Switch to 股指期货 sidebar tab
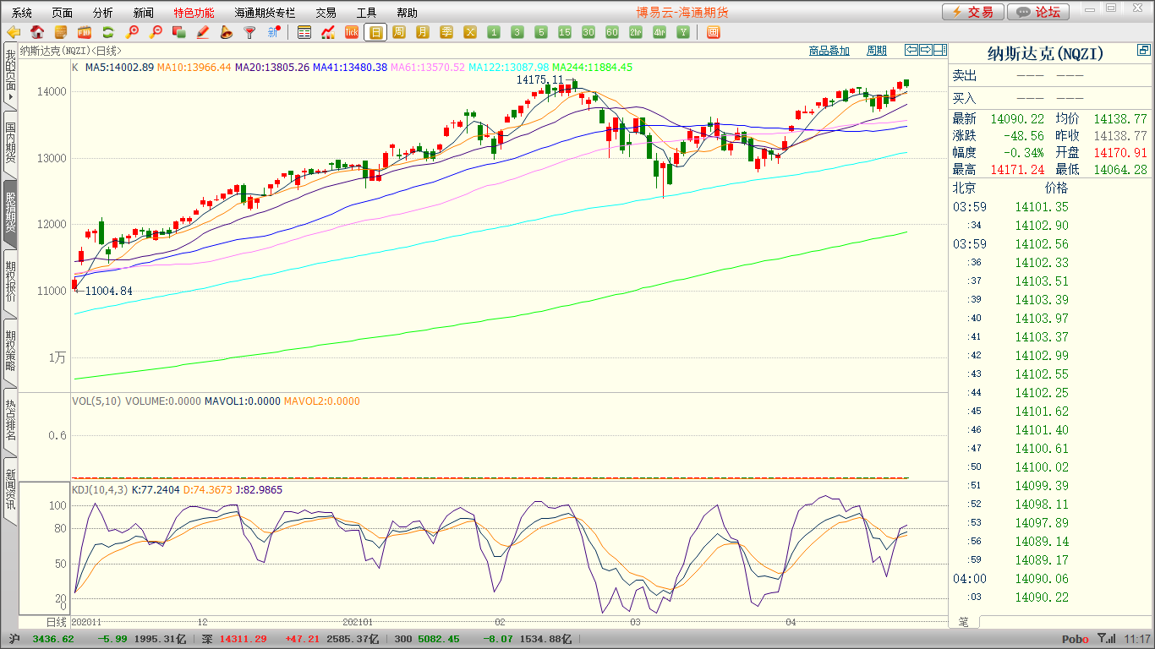The image size is (1155, 649). 10,213
